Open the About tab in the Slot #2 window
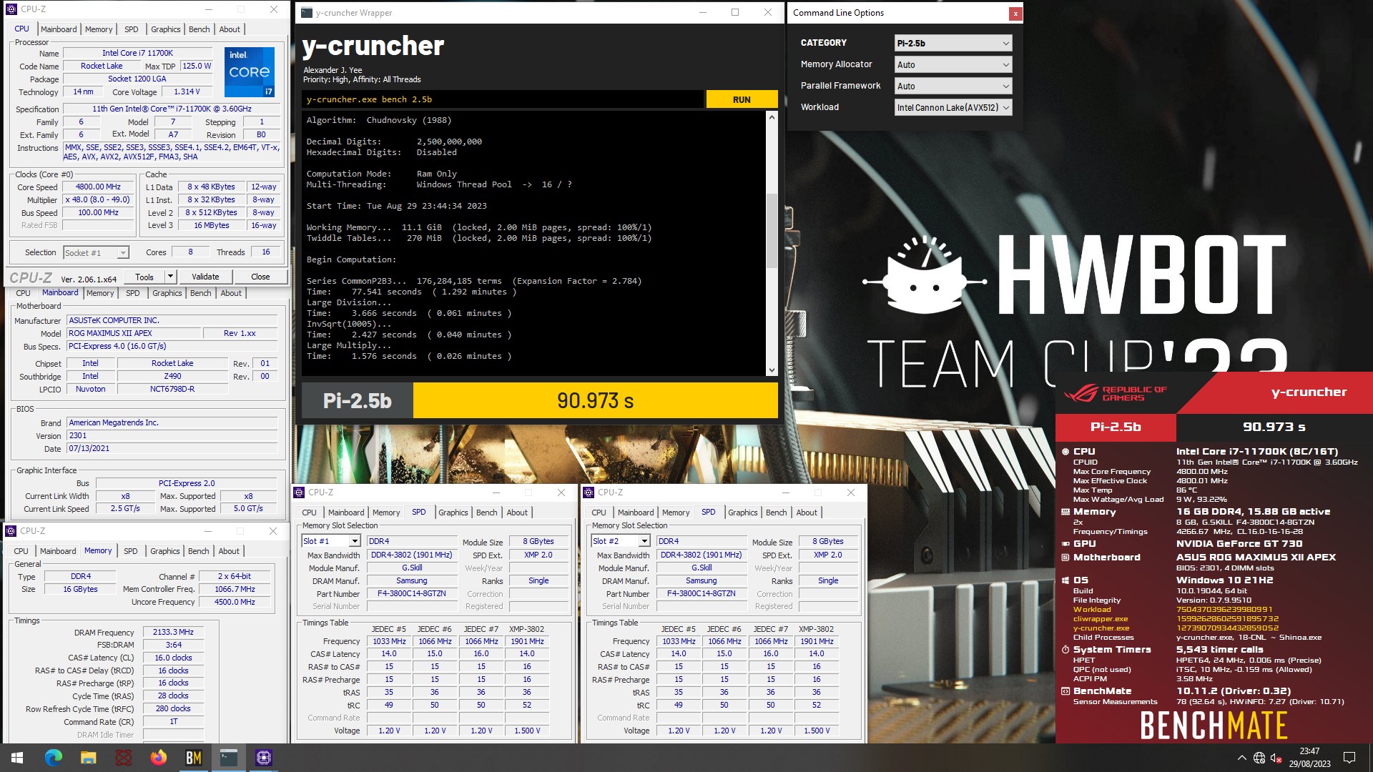This screenshot has height=772, width=1373. pos(807,513)
